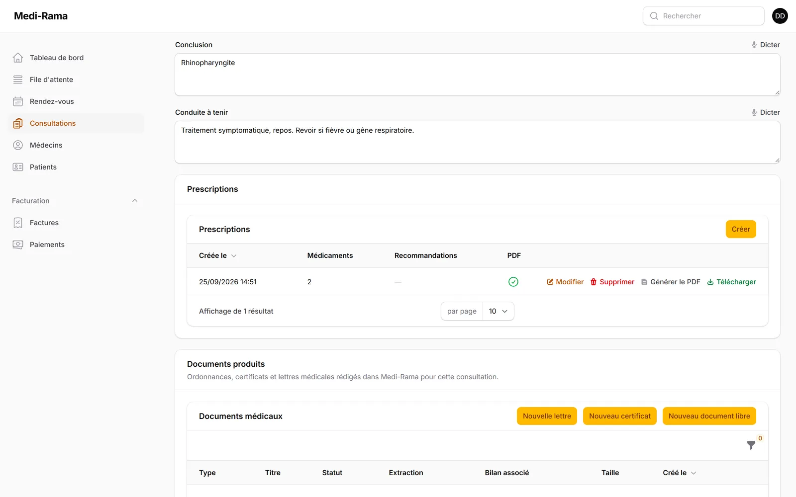This screenshot has width=796, height=497.
Task: Click into the Conclusion text area
Action: coord(478,75)
